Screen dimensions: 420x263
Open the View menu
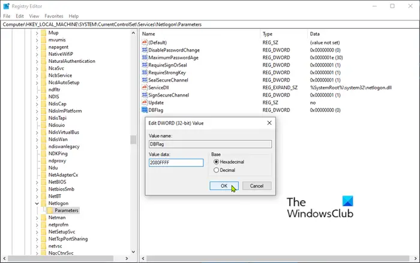click(x=34, y=16)
